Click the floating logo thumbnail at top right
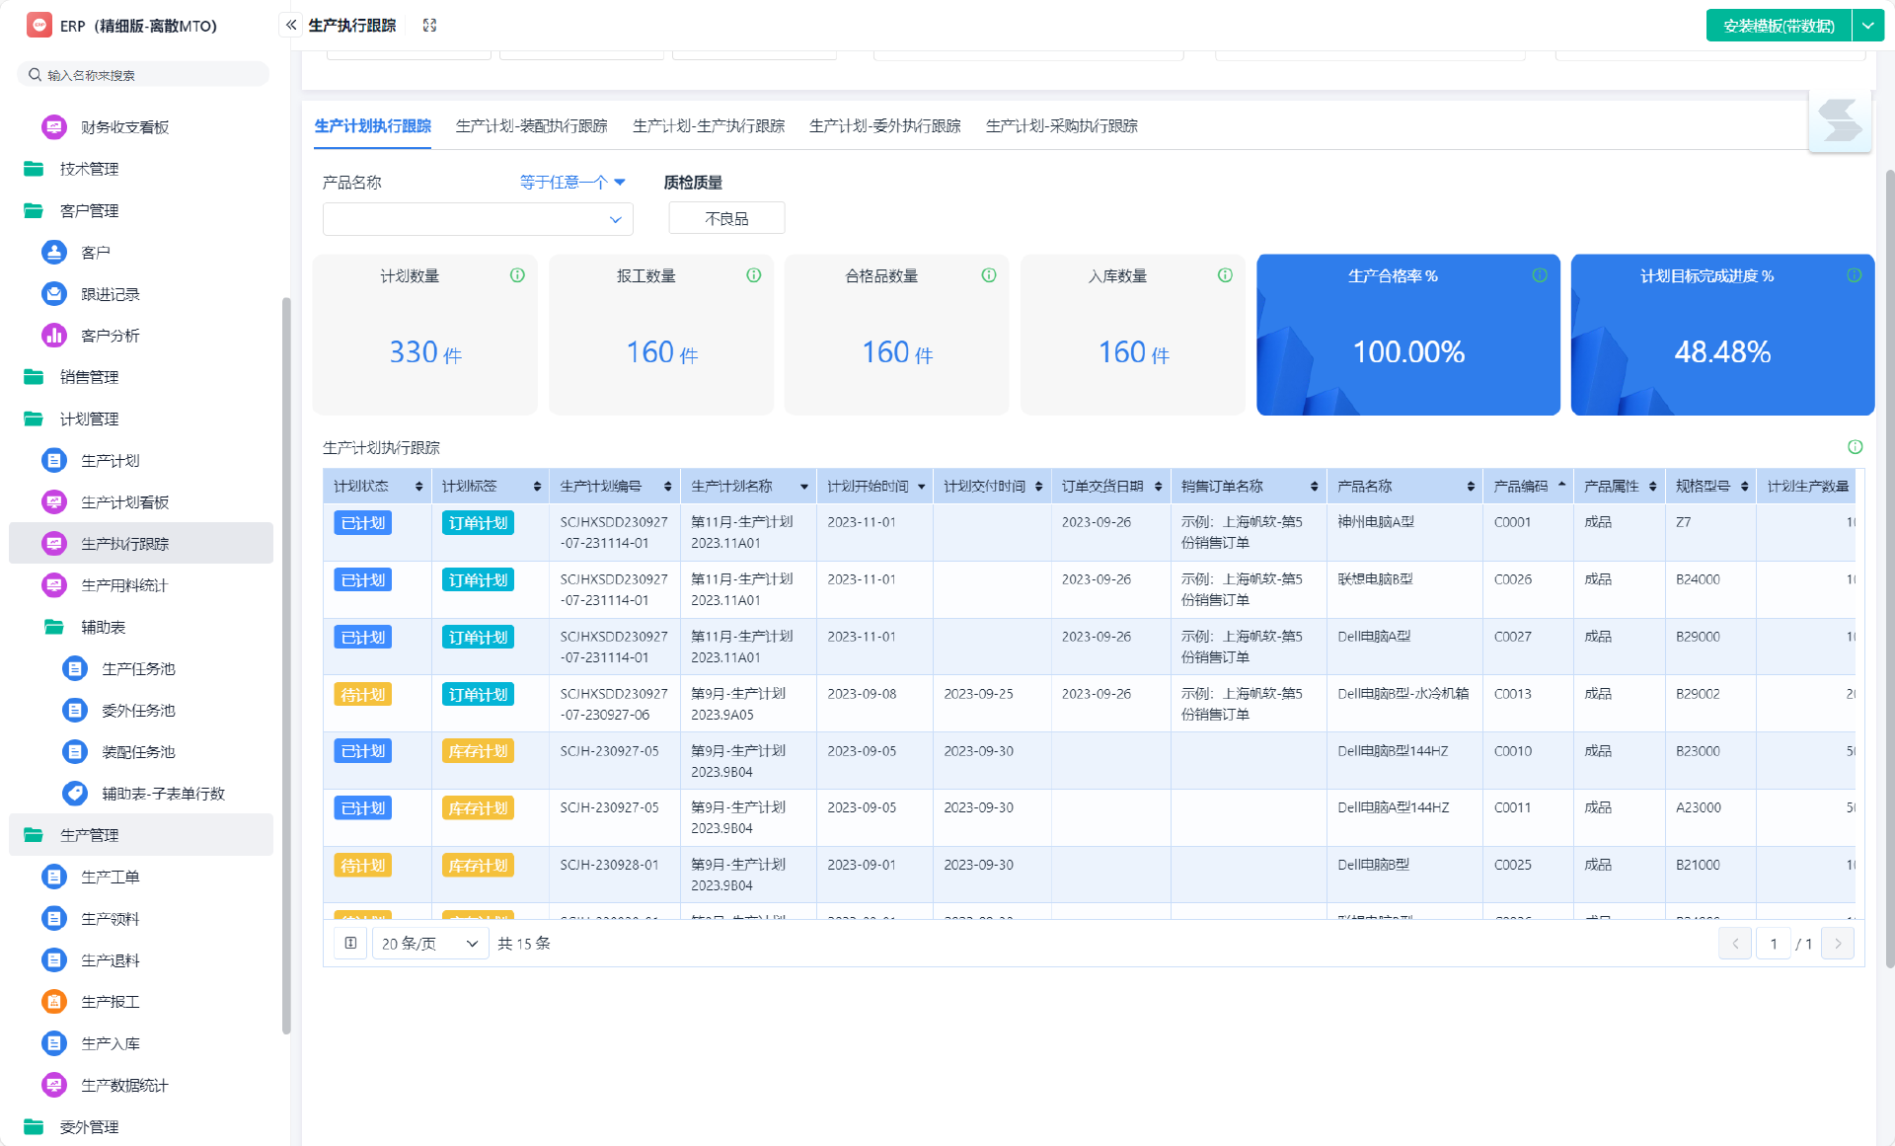This screenshot has height=1146, width=1895. [1839, 122]
